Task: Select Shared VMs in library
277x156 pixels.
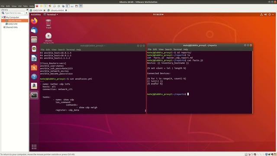Action: (12, 27)
